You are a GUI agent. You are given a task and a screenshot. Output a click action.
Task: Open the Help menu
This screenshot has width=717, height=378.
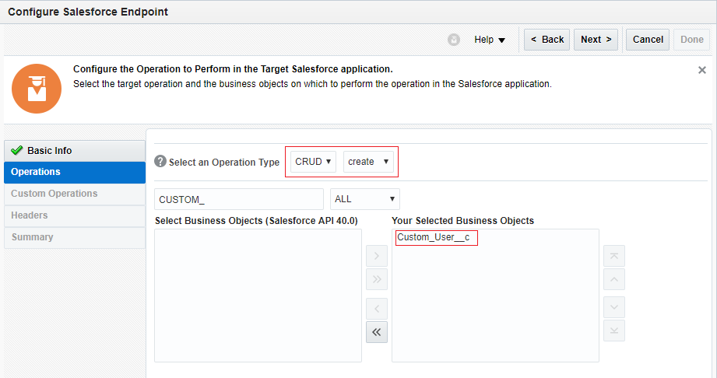tap(490, 40)
